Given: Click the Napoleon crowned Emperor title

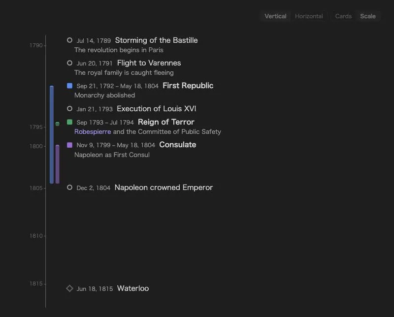Looking at the screenshot, I should point(164,188).
